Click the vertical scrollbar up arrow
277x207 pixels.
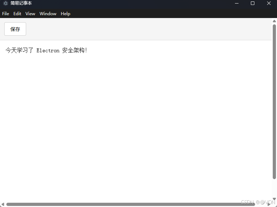(274, 21)
